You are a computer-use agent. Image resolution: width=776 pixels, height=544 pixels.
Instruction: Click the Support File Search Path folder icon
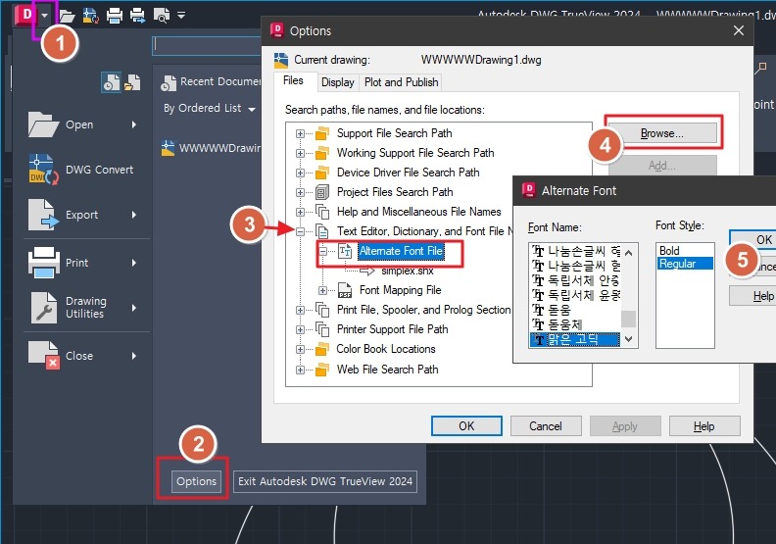pyautogui.click(x=322, y=133)
